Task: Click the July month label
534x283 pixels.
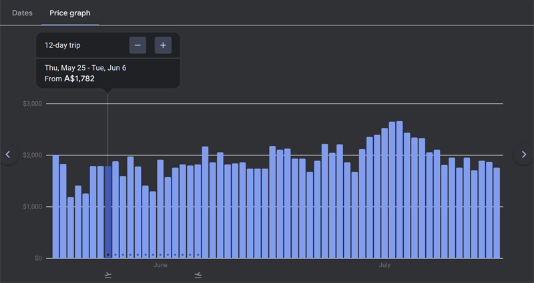Action: tap(384, 265)
